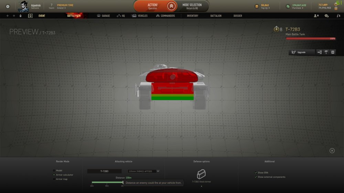The height and width of the screenshot is (193, 344).
Task: Purchase more credits
Action: (x=298, y=8)
